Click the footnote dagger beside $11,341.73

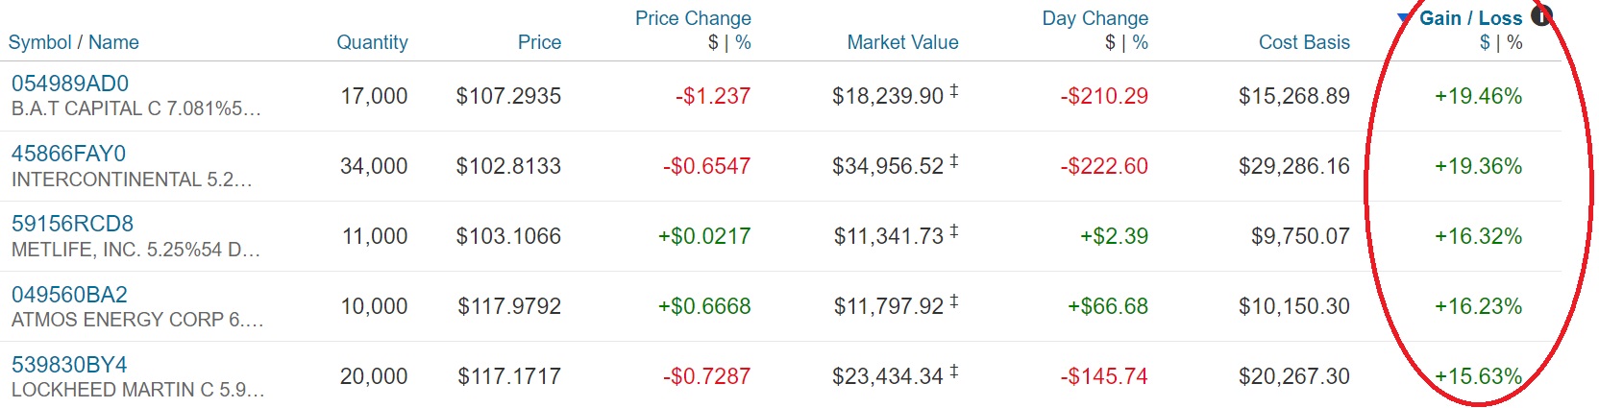click(954, 231)
